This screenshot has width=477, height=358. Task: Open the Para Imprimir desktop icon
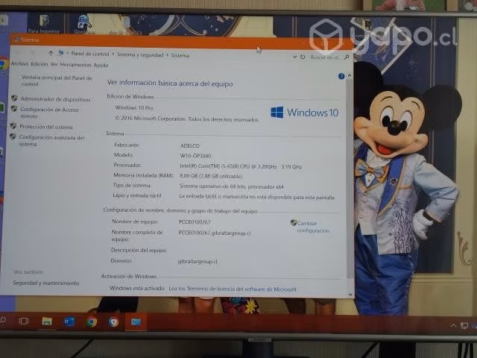coord(44,23)
